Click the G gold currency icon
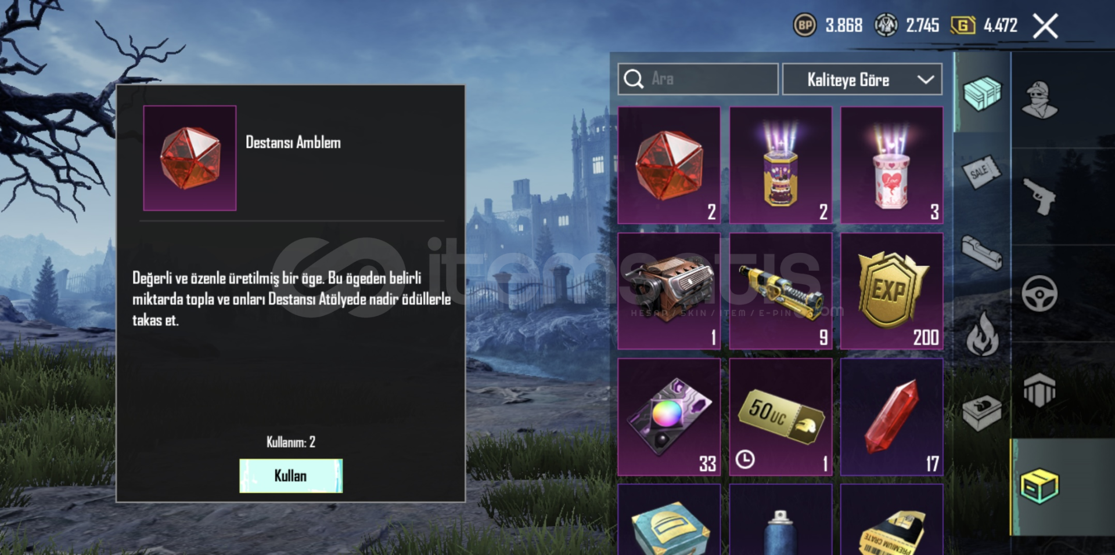The height and width of the screenshot is (555, 1115). click(x=962, y=26)
